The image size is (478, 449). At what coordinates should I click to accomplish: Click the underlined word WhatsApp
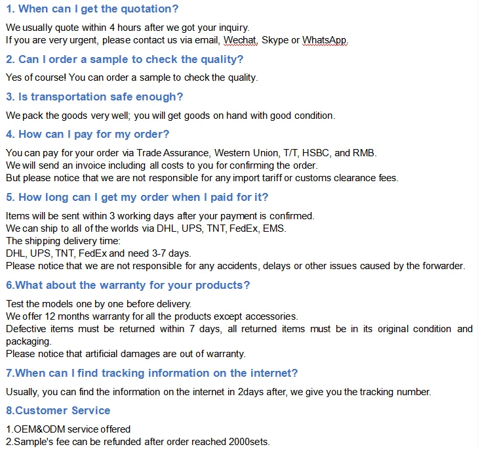325,40
